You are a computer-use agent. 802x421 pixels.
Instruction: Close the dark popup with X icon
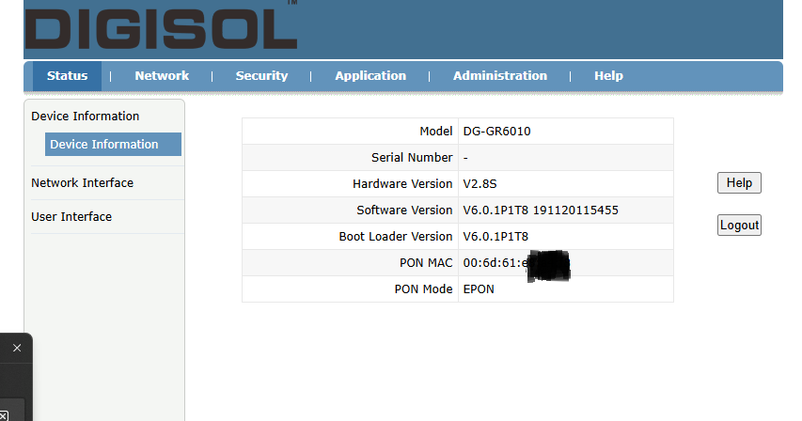click(x=17, y=348)
